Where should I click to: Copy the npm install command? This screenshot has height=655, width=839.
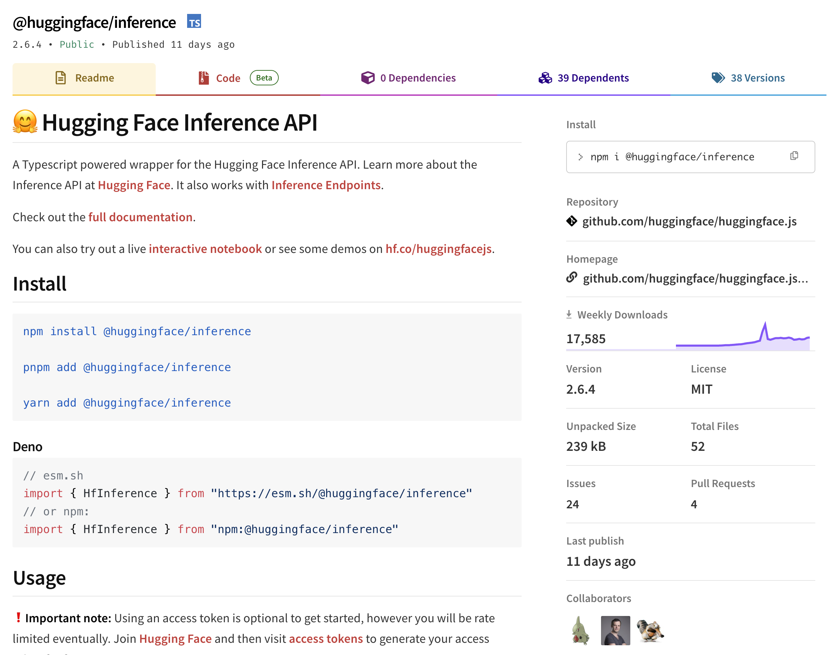coord(794,156)
